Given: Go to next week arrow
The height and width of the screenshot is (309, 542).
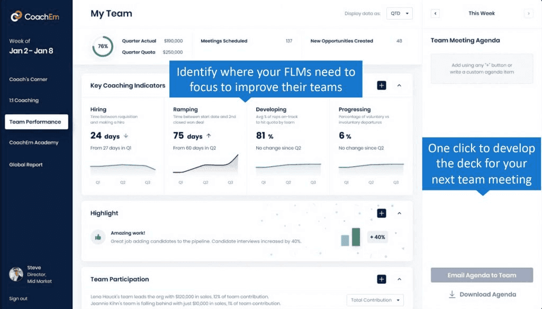Looking at the screenshot, I should click(528, 14).
